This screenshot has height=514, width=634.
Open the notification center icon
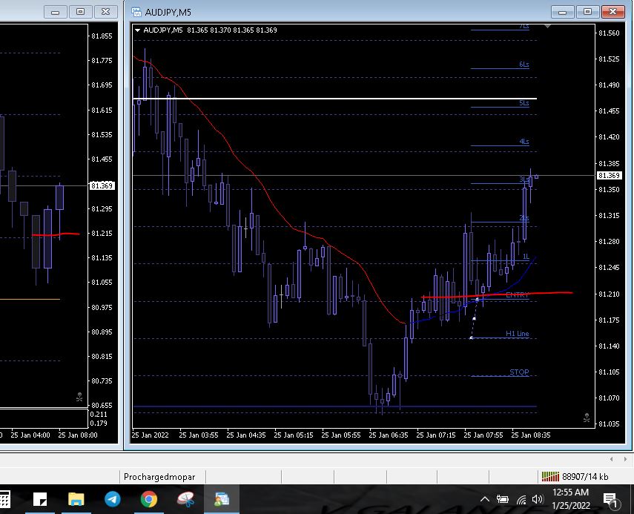pos(610,500)
